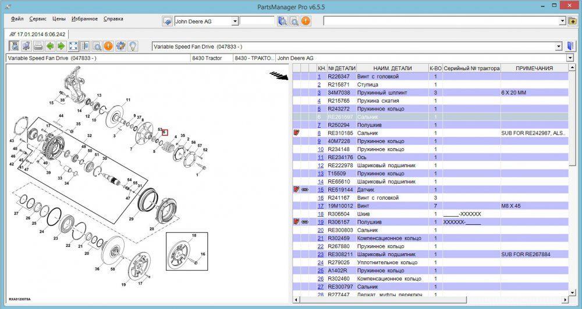Click the print icon in the toolbar
Viewport: 582px width, 309px height.
(38, 46)
